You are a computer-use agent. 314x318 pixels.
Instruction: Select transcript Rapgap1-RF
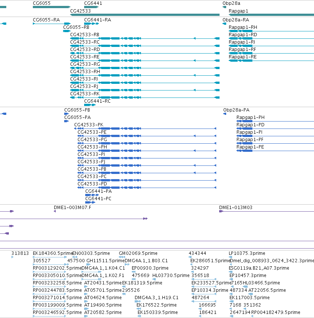tap(242, 49)
